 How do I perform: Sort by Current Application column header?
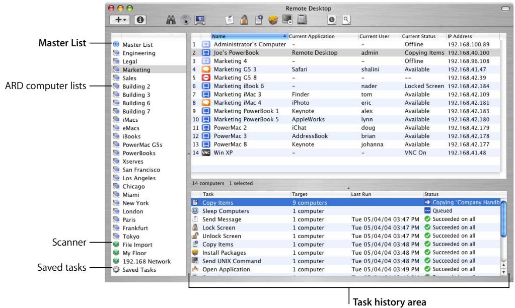click(x=323, y=36)
